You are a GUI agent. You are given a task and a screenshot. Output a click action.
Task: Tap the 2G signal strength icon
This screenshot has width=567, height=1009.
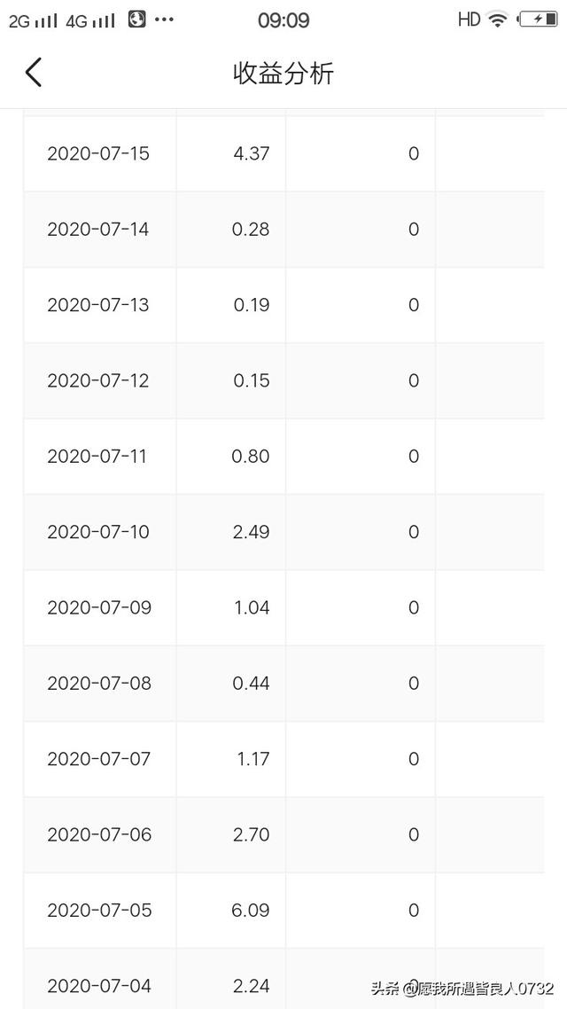[x=34, y=21]
